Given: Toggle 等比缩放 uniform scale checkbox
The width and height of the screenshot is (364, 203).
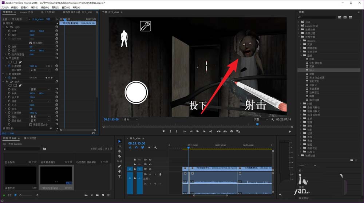Looking at the screenshot, I should pyautogui.click(x=31, y=43).
